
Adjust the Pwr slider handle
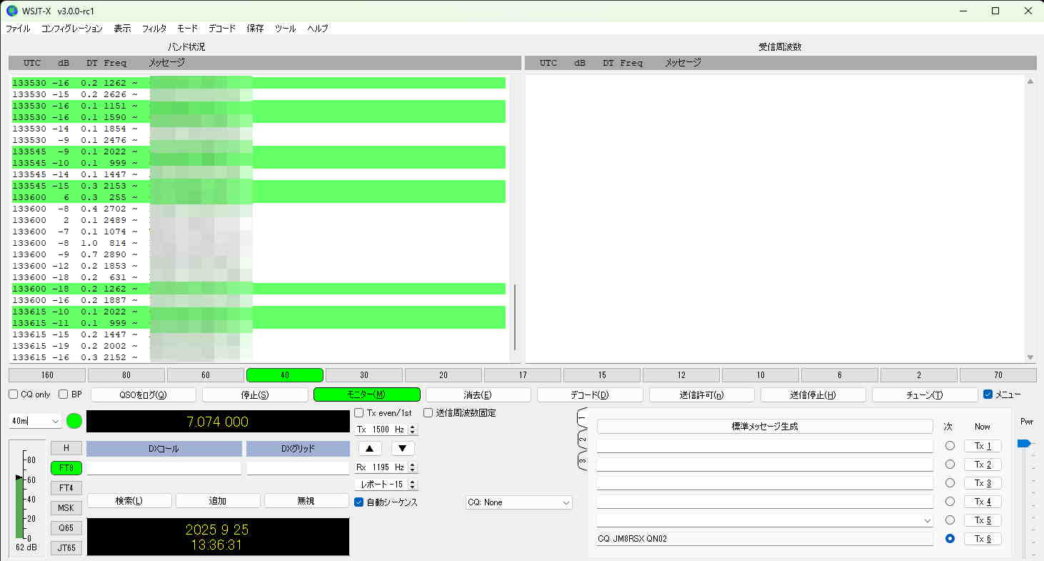[x=1023, y=444]
